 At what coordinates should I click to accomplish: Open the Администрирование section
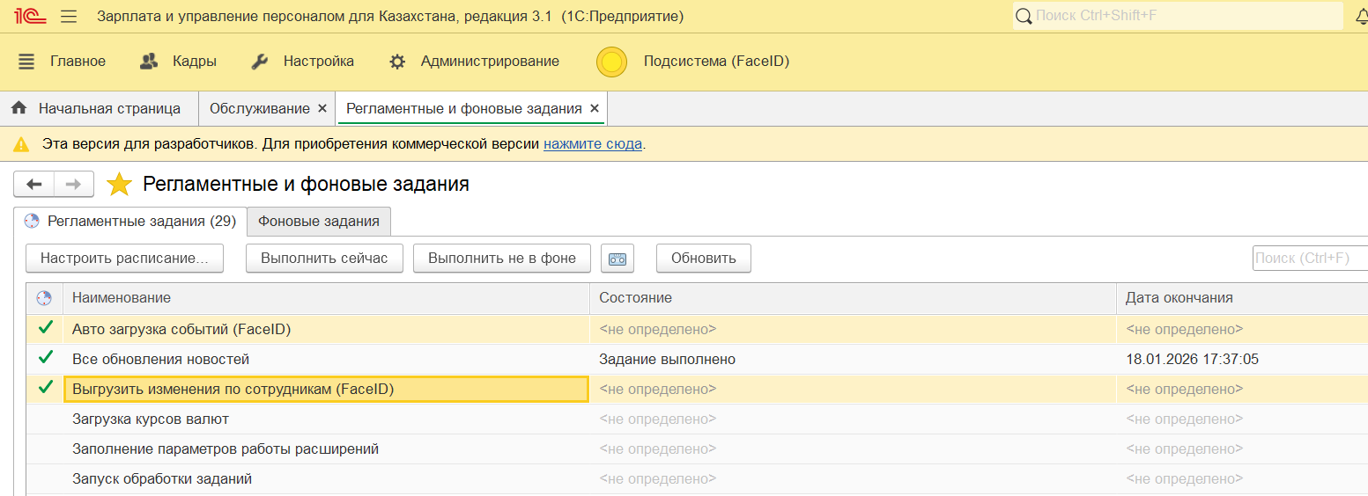click(x=475, y=62)
